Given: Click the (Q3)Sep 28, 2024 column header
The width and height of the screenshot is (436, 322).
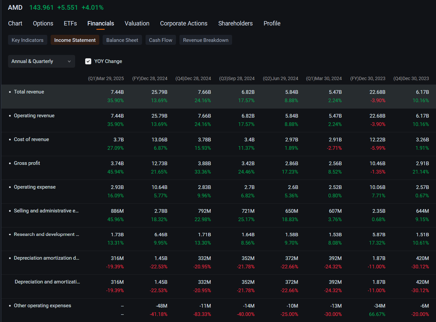Looking at the screenshot, I should point(237,78).
